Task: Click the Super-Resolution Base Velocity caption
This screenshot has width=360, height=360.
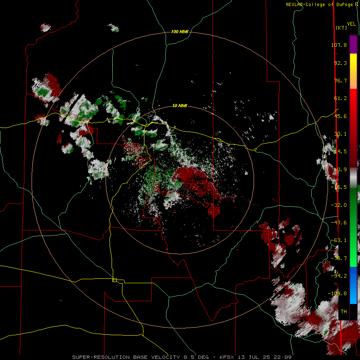Action: tap(182, 357)
